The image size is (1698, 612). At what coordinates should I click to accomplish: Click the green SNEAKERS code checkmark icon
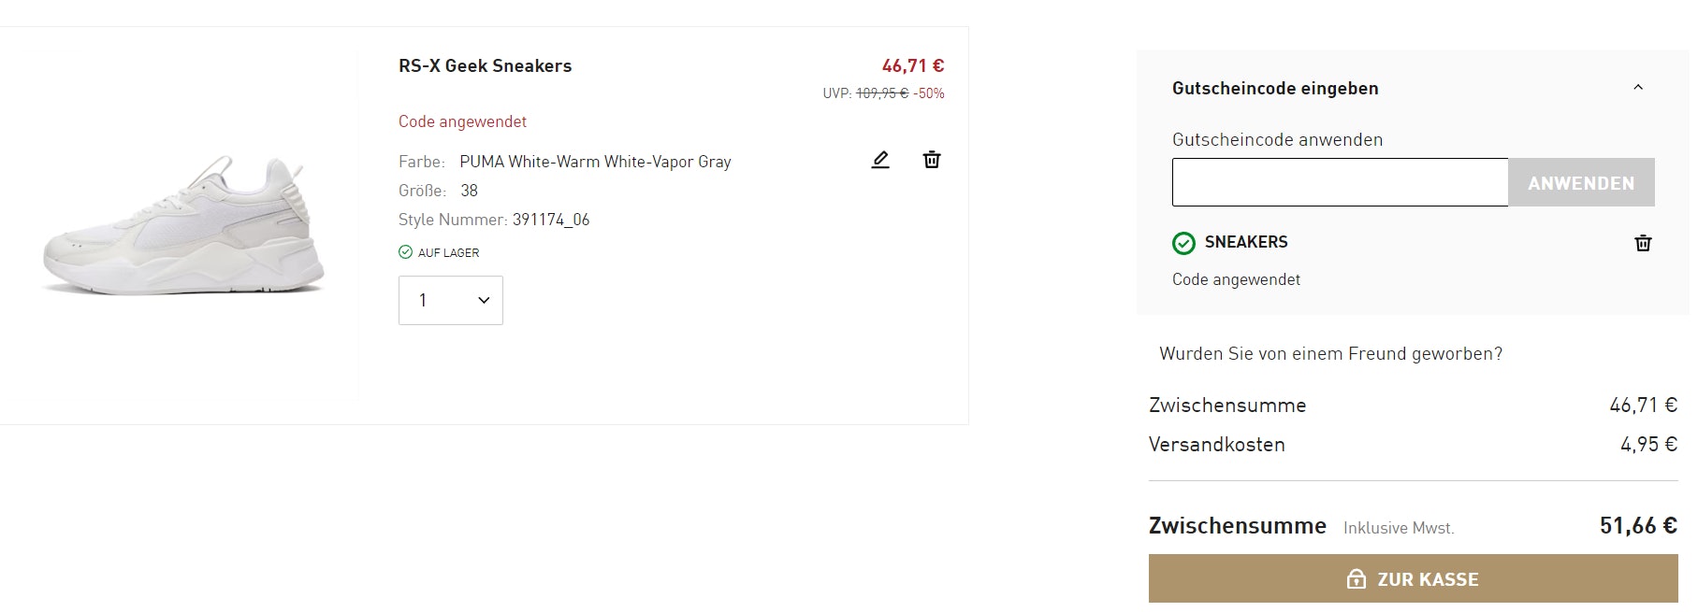point(1183,243)
